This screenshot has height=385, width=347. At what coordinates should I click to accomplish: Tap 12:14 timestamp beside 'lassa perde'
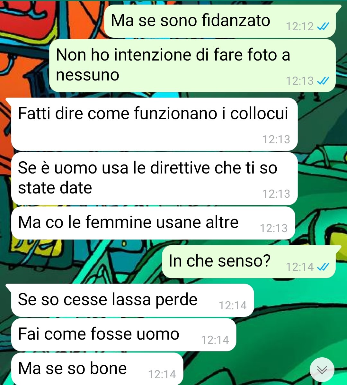(x=233, y=306)
